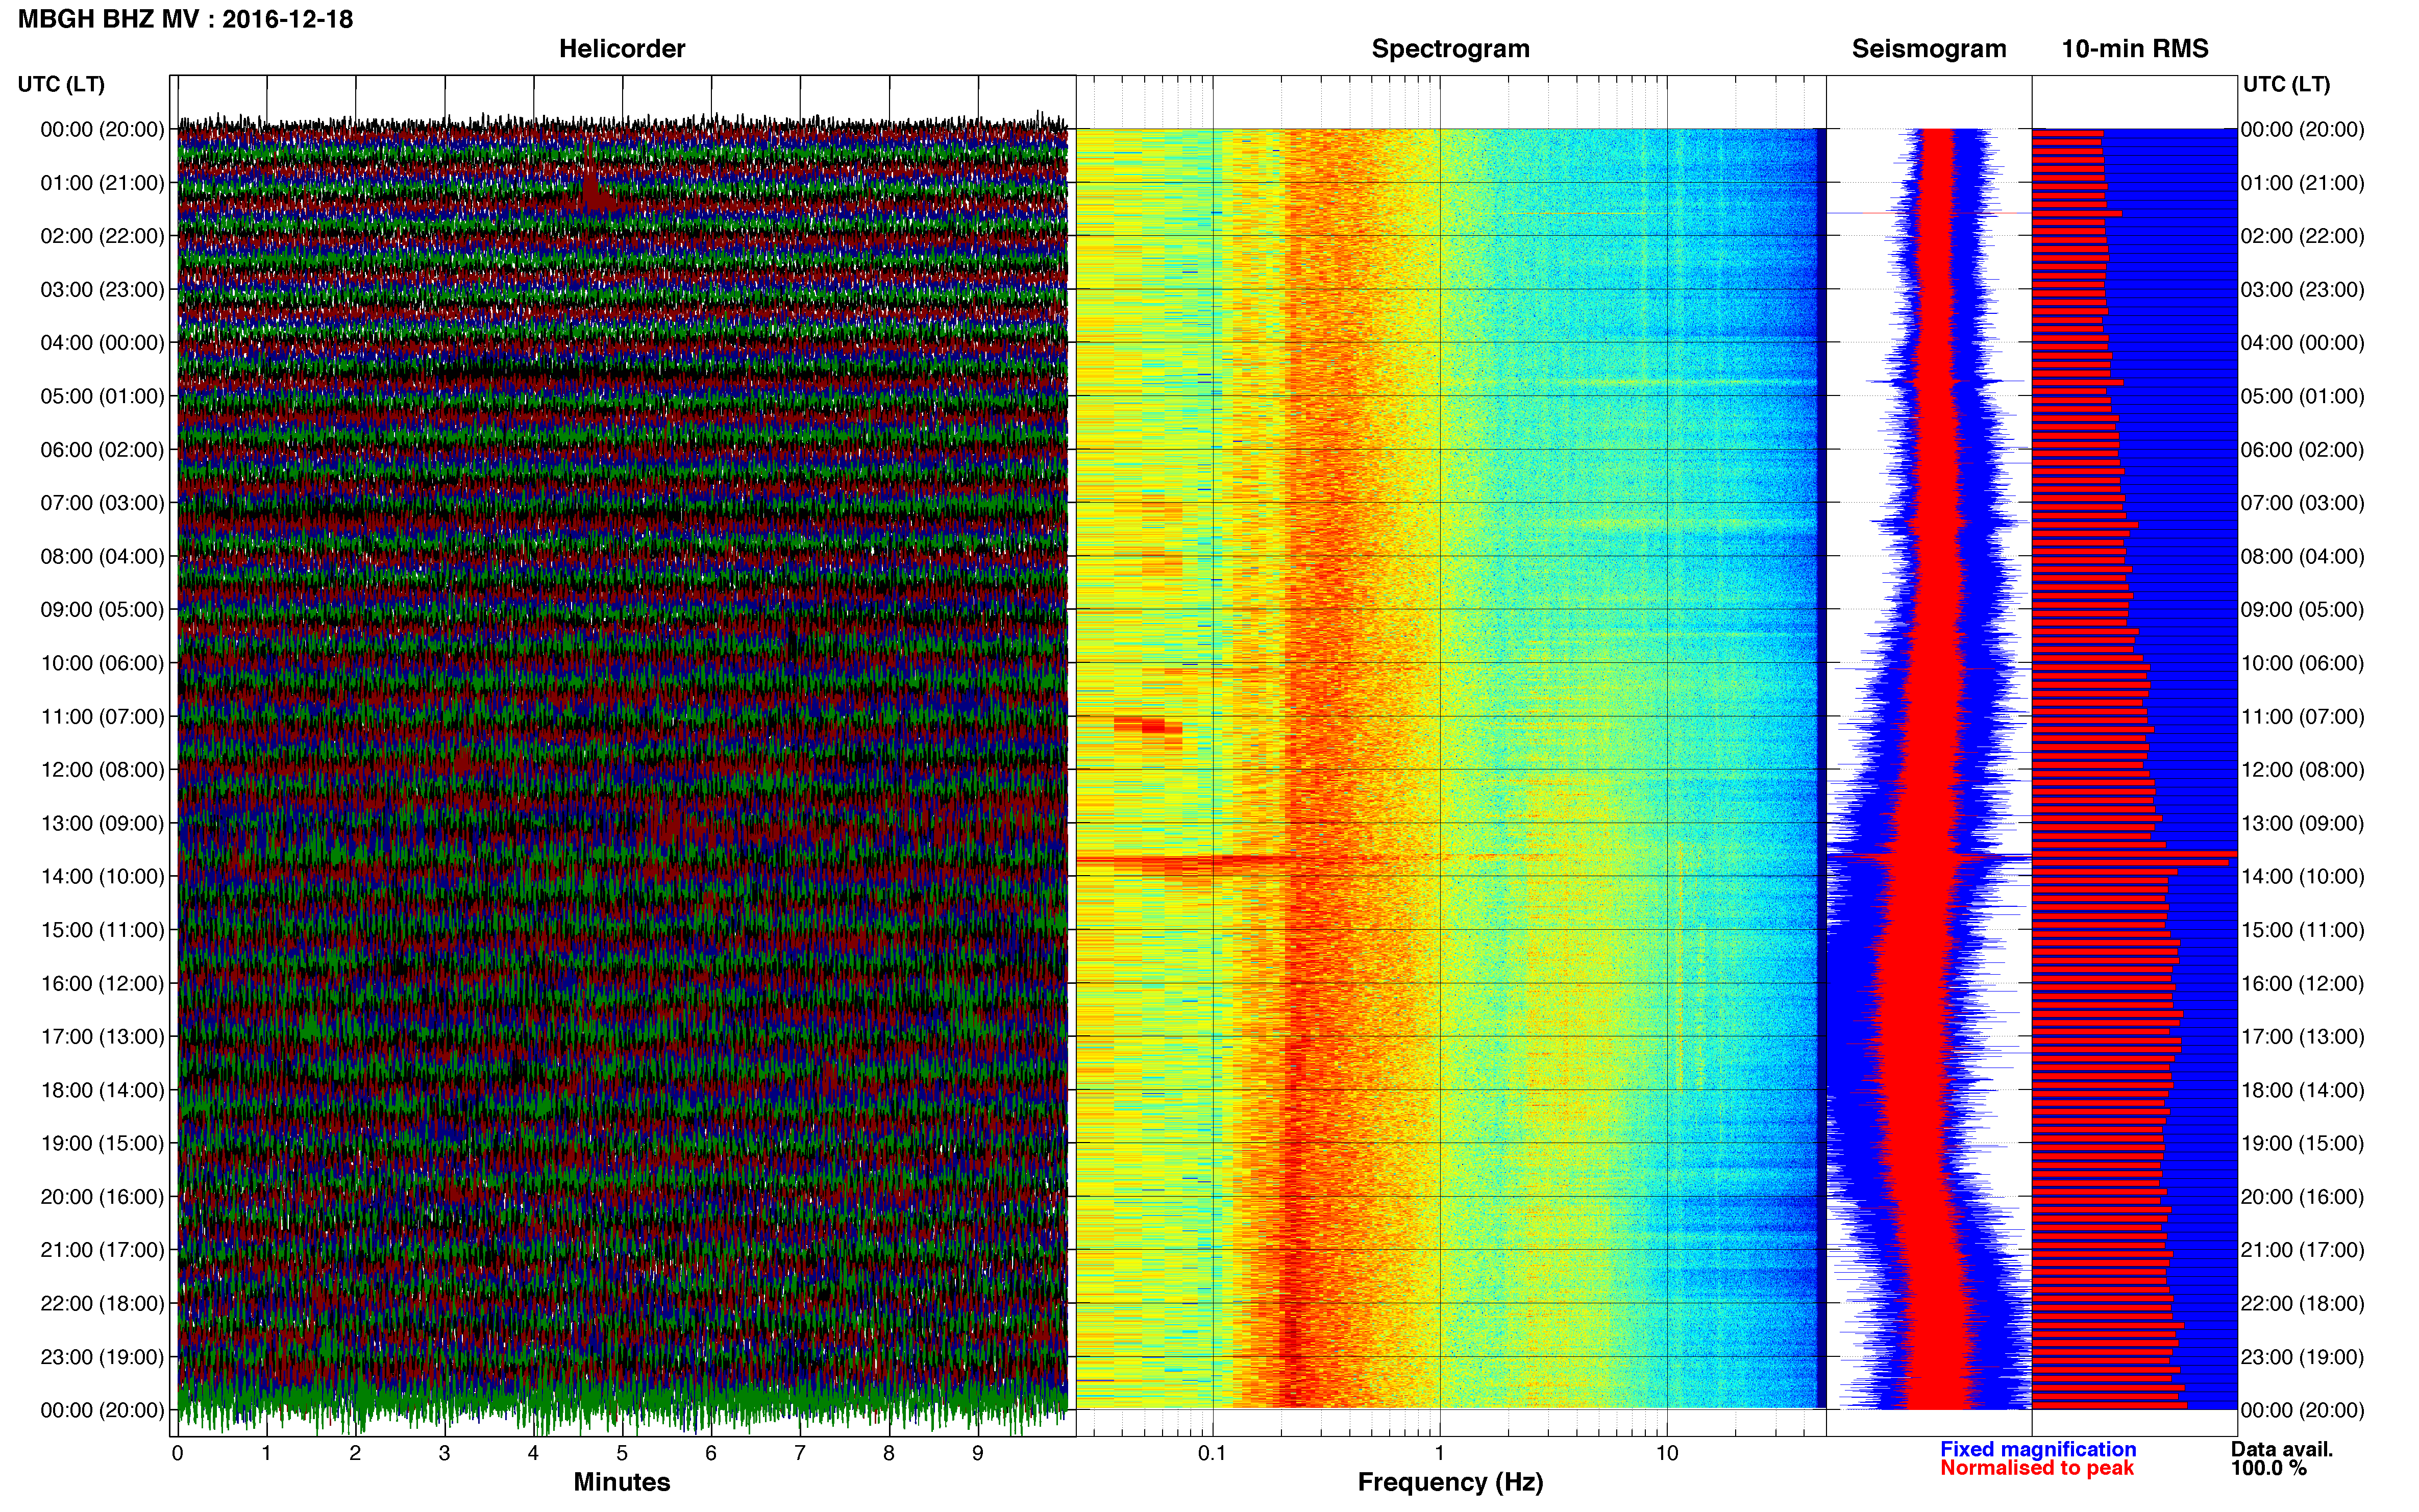Click the '0.1' tick on the frequency axis
This screenshot has height=1512, width=2419.
click(1212, 1454)
